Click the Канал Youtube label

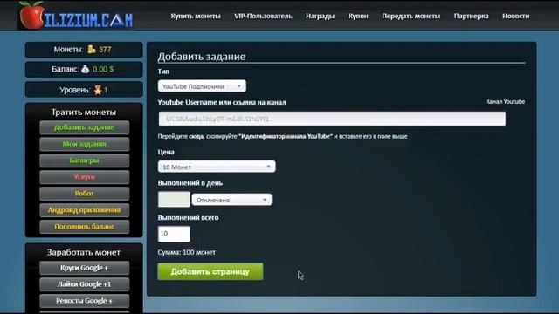coord(505,101)
